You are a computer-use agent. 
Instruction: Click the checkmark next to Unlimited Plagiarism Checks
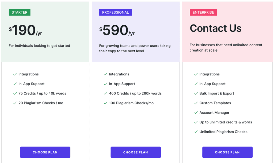point(196,132)
